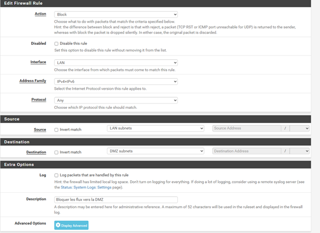
Task: Open the Protocol dropdown set to Any
Action: point(116,100)
